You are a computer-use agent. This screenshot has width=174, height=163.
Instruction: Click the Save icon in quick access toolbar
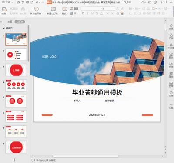point(18,2)
